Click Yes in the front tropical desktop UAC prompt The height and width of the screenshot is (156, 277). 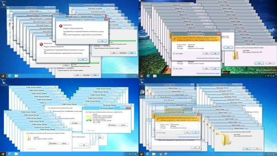pos(206,53)
